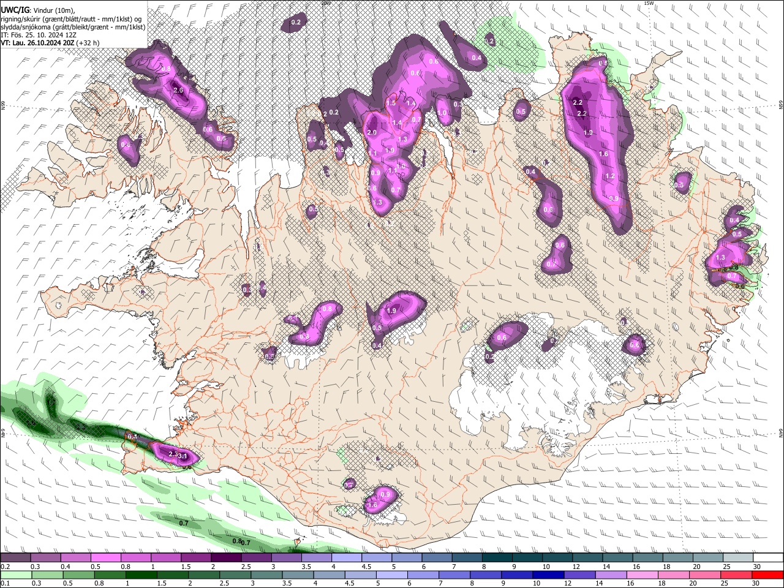Click the '15W' longitude label at the top edge
This screenshot has height=588, width=784.
tap(649, 3)
